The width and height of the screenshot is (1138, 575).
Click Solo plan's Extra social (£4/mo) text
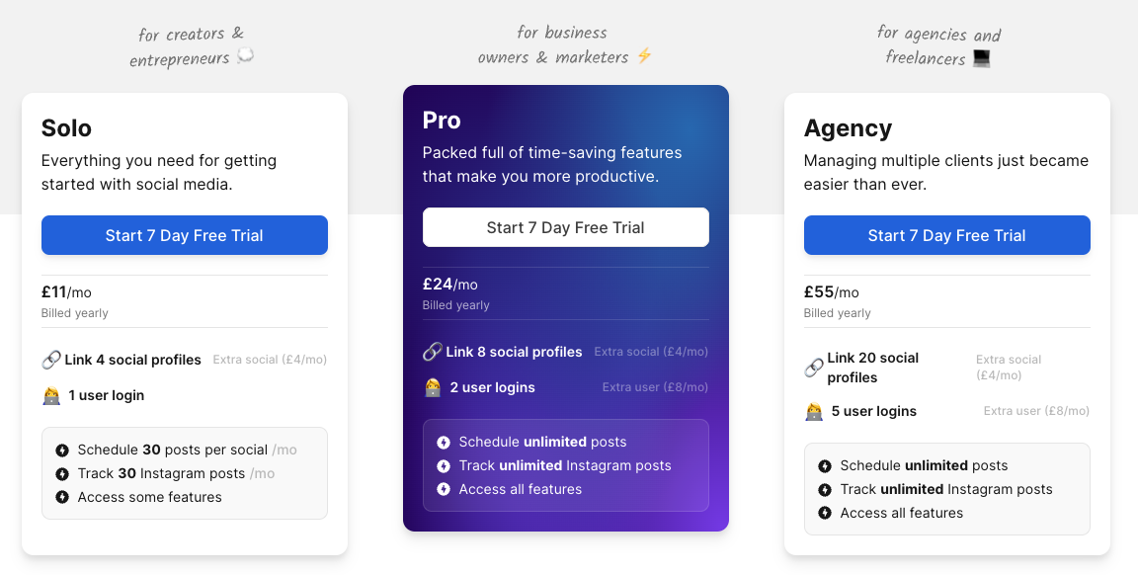(270, 360)
